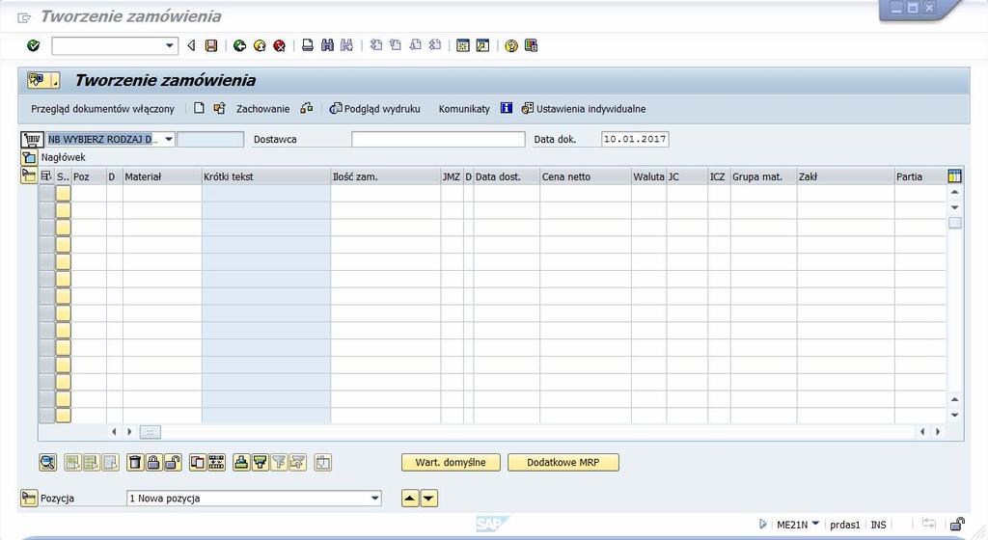Click the red Cancel icon
Screen dimensions: 988x540
click(279, 45)
